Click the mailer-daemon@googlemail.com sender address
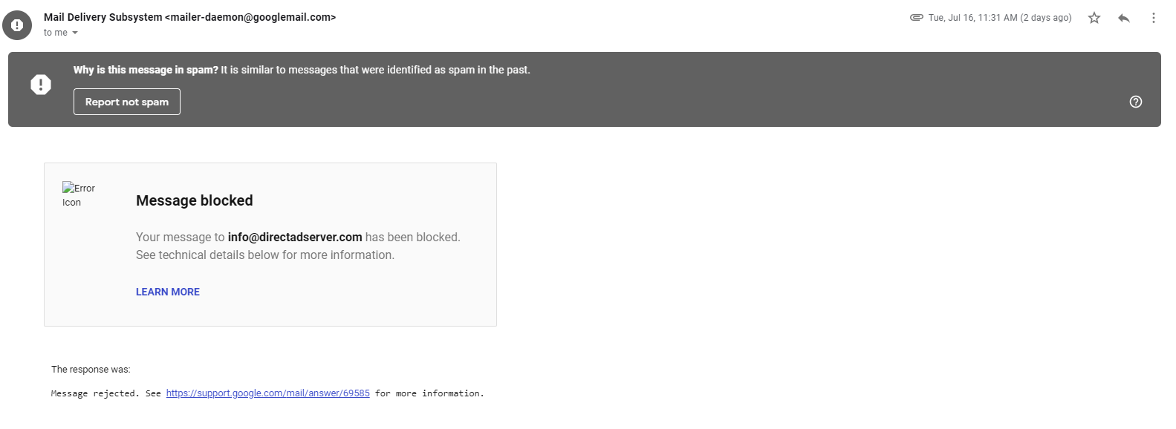Image resolution: width=1176 pixels, height=429 pixels. (250, 17)
